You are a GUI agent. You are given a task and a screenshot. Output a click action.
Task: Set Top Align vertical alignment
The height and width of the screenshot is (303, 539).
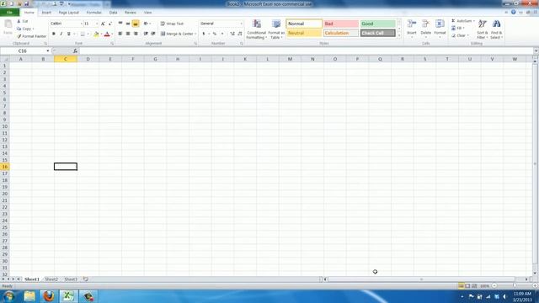tap(120, 24)
